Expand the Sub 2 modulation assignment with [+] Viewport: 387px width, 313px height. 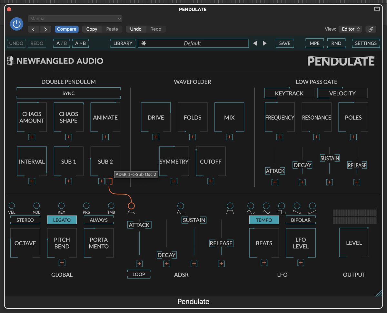pos(101,181)
